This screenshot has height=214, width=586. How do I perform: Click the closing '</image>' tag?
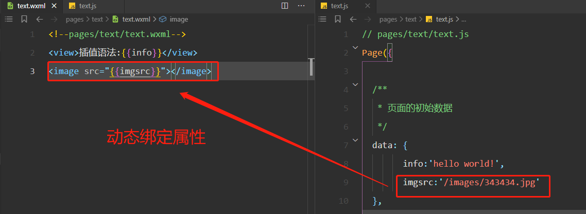tap(191, 72)
